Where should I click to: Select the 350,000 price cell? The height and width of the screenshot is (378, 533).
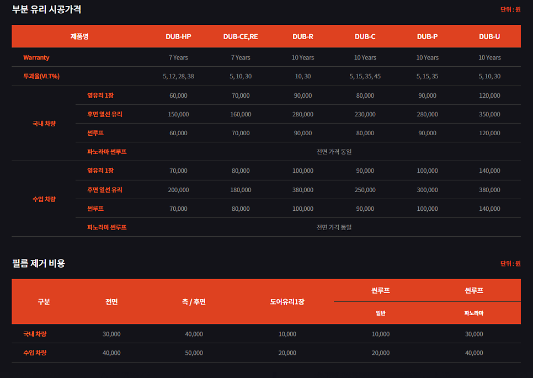tap(489, 114)
